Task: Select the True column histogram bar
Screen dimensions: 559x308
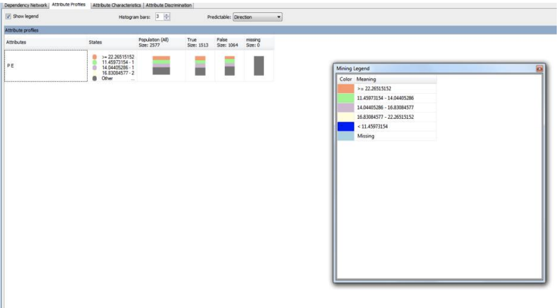Action: coord(200,65)
